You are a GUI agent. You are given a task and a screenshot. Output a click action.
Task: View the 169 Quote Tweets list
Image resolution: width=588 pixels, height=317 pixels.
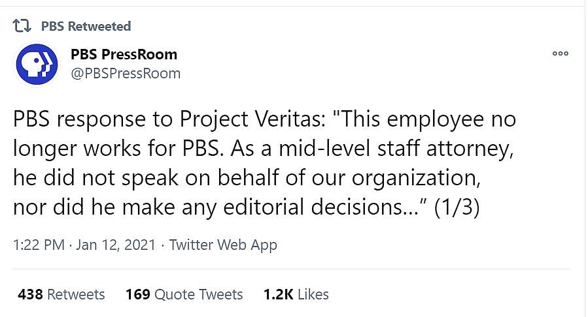click(x=184, y=294)
